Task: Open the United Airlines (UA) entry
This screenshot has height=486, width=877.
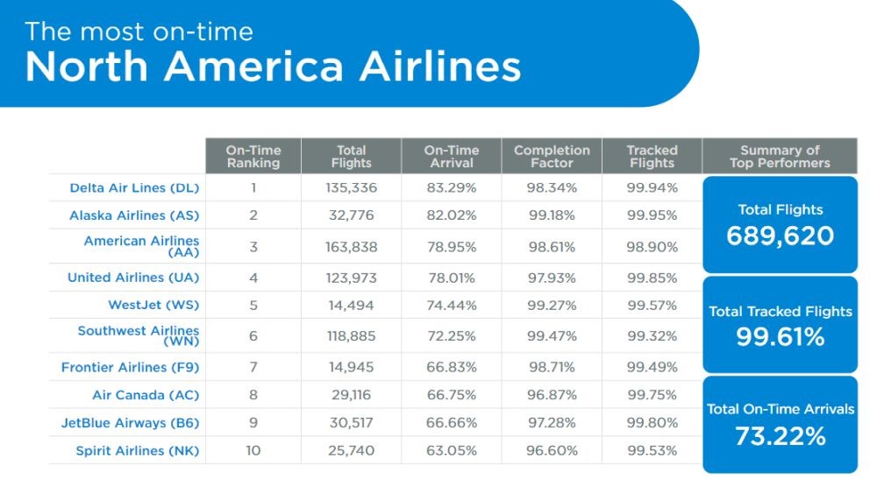Action: 133,278
